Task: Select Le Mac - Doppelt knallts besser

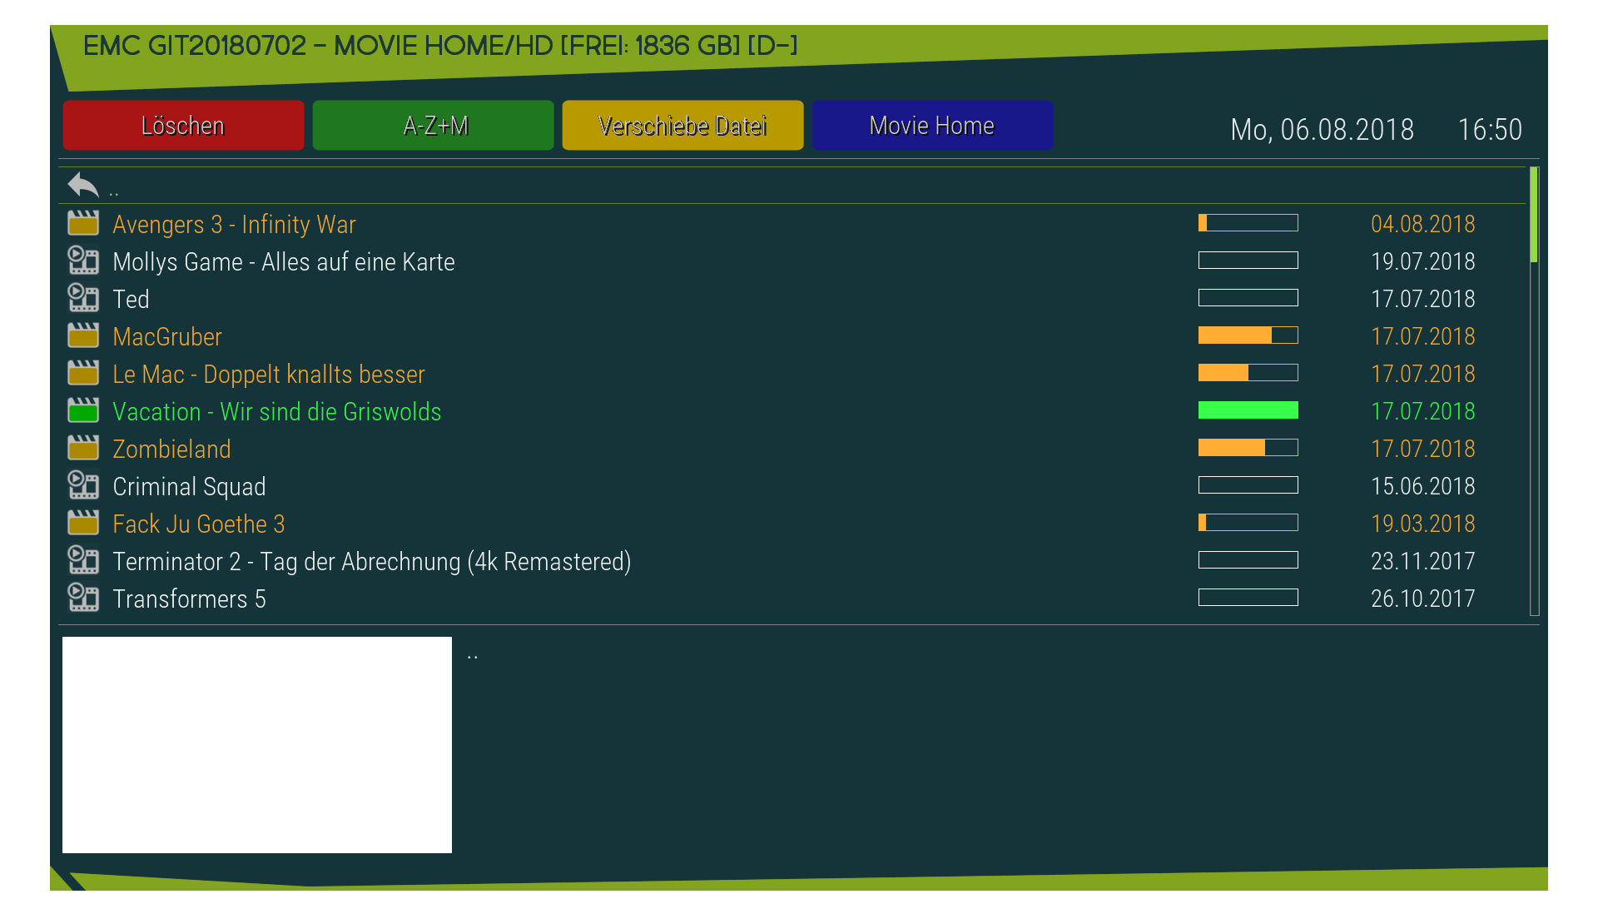Action: pos(268,374)
